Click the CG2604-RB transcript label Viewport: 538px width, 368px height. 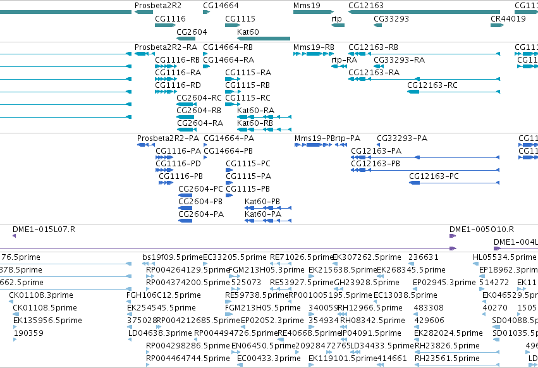(199, 111)
